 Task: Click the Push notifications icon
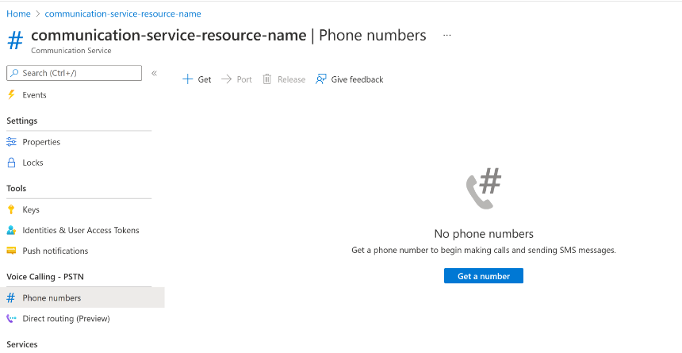click(11, 251)
